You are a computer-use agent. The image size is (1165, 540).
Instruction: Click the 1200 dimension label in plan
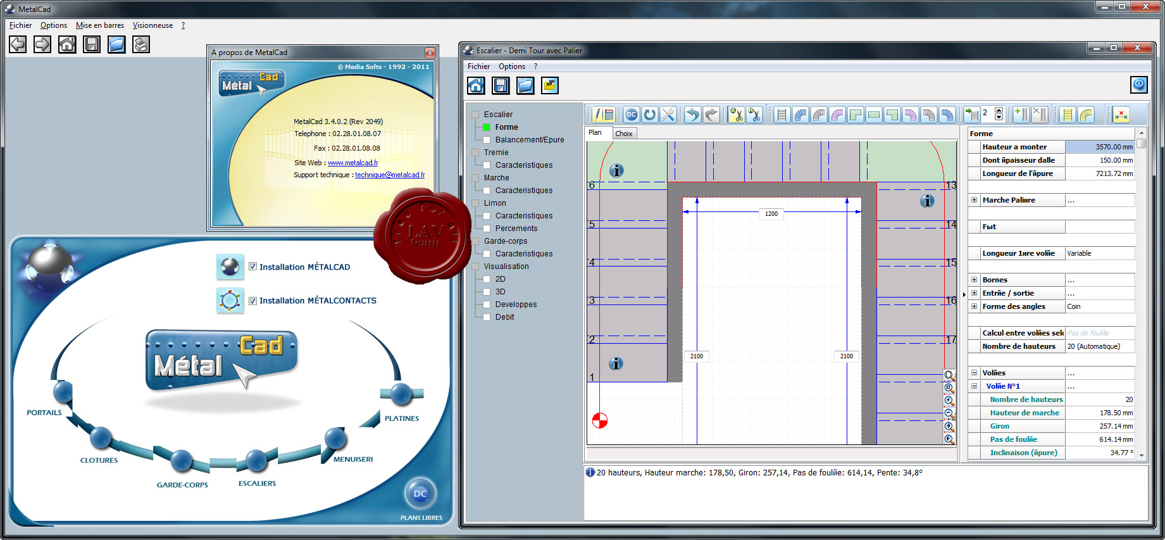771,214
